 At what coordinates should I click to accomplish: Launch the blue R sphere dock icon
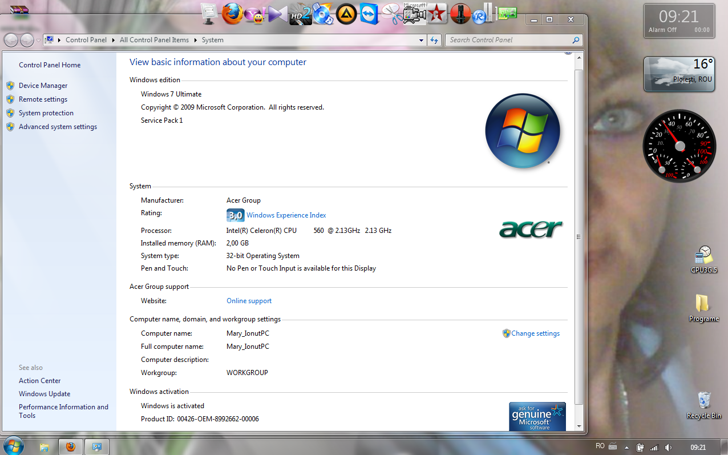(x=483, y=14)
